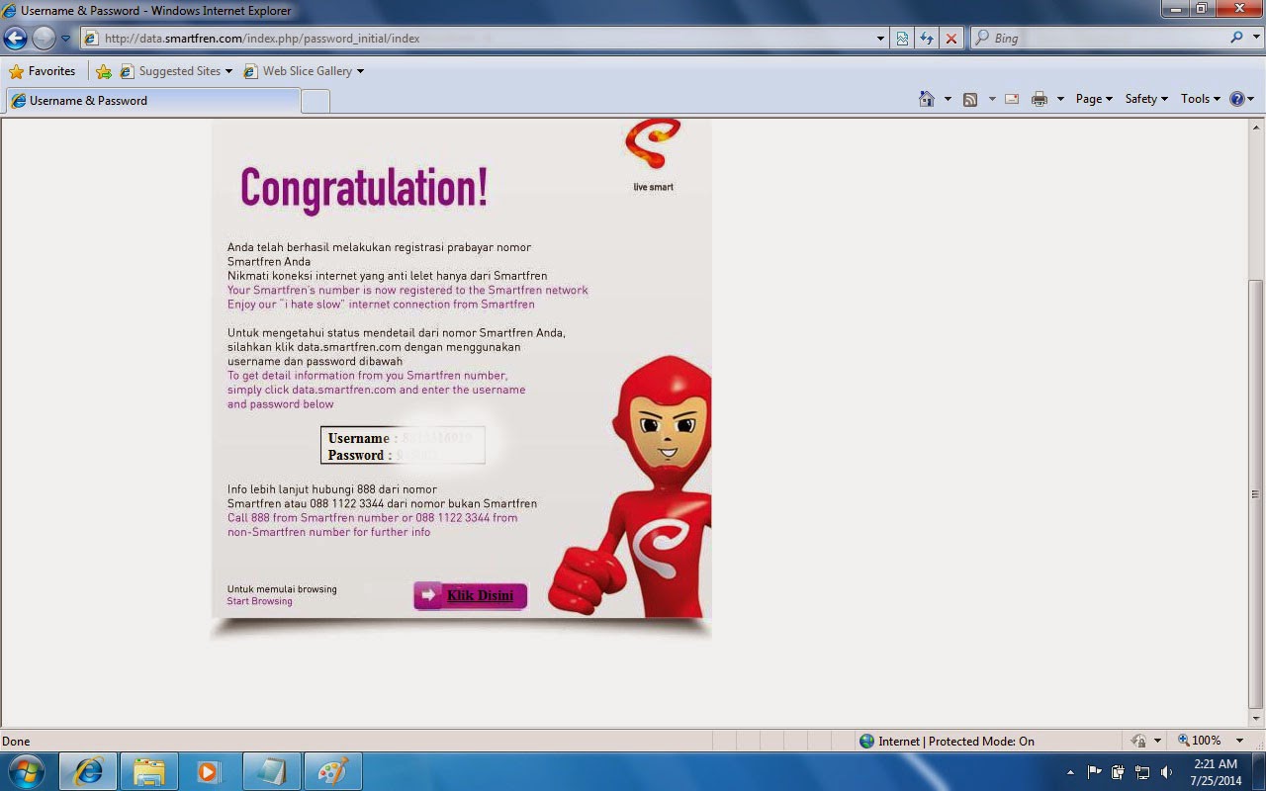Expand the Web Slice Gallery dropdown arrow

[360, 71]
